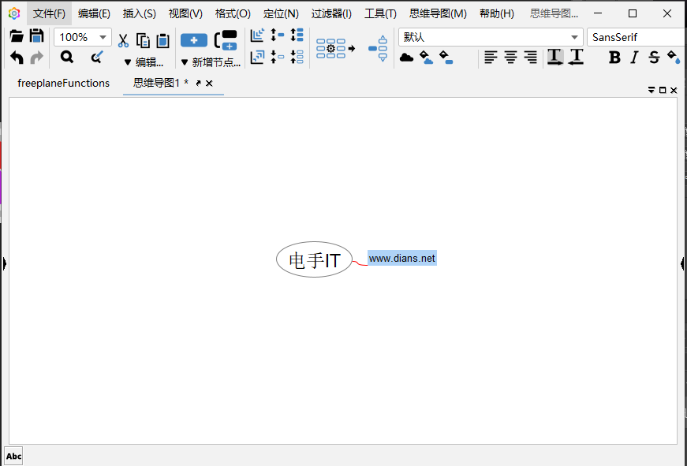The width and height of the screenshot is (687, 466).
Task: Click the 电手IT root node
Action: coord(314,259)
